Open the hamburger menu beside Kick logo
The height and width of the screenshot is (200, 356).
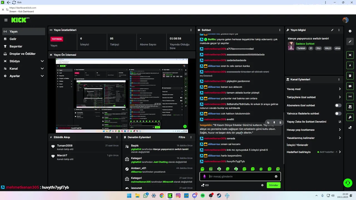[x=6, y=20]
